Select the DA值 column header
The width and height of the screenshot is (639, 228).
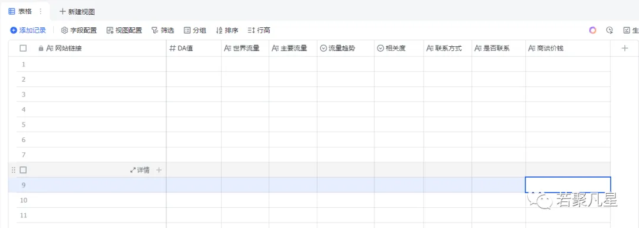pyautogui.click(x=194, y=48)
